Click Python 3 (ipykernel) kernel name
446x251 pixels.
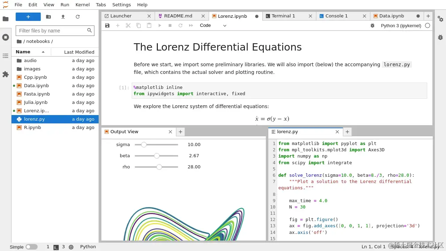tap(401, 25)
